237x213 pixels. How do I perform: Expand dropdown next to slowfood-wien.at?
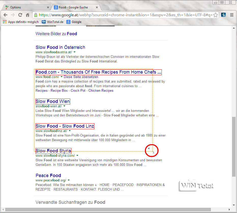64,106
